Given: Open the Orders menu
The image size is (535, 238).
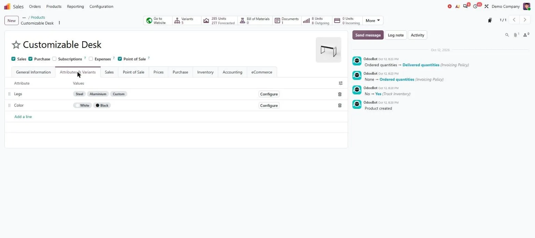Looking at the screenshot, I should (x=35, y=6).
